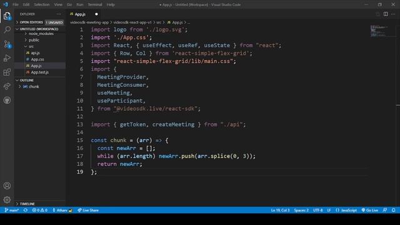Start Live Share from status bar

point(88,210)
